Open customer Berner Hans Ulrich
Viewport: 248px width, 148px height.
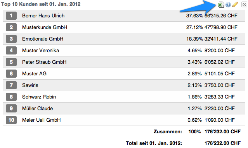[43, 16]
